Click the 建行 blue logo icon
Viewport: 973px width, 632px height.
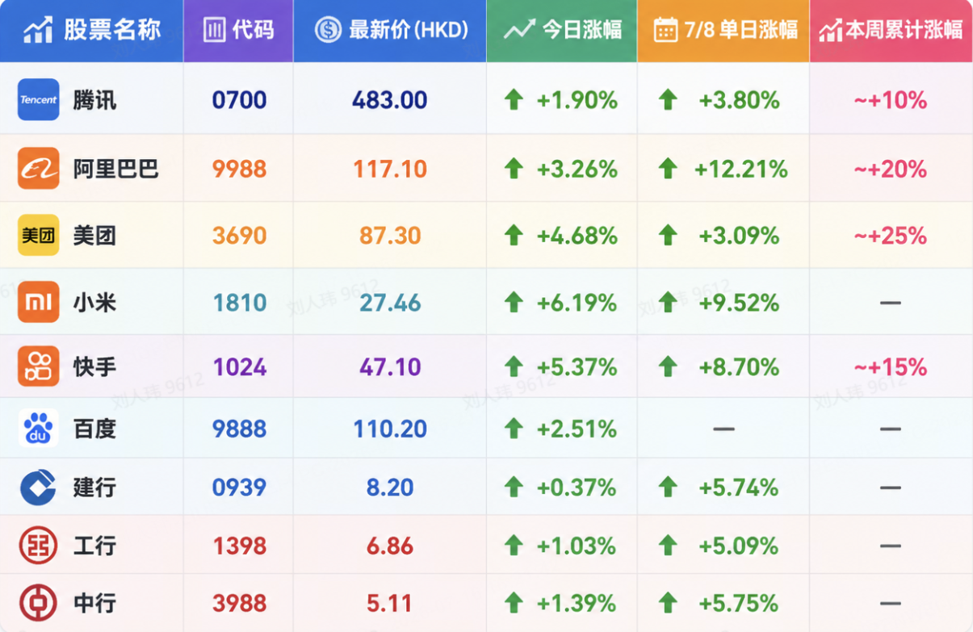tap(38, 488)
